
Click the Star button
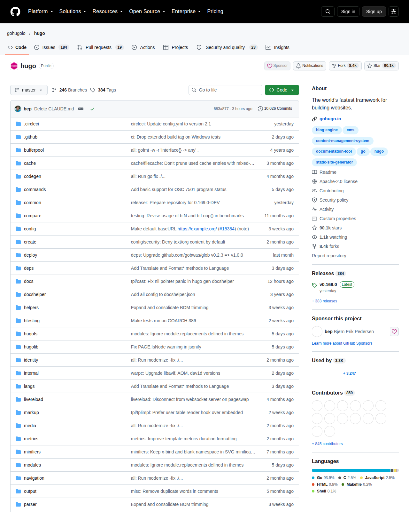click(x=382, y=66)
